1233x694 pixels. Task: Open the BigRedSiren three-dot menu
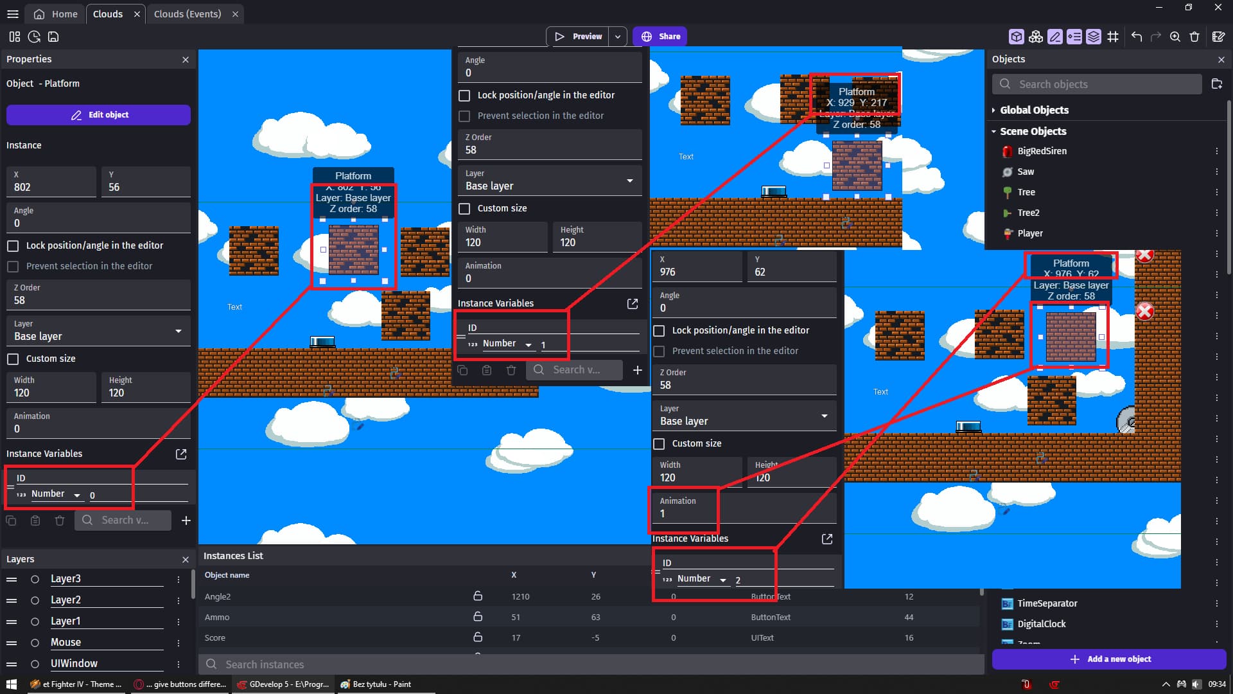tap(1216, 151)
